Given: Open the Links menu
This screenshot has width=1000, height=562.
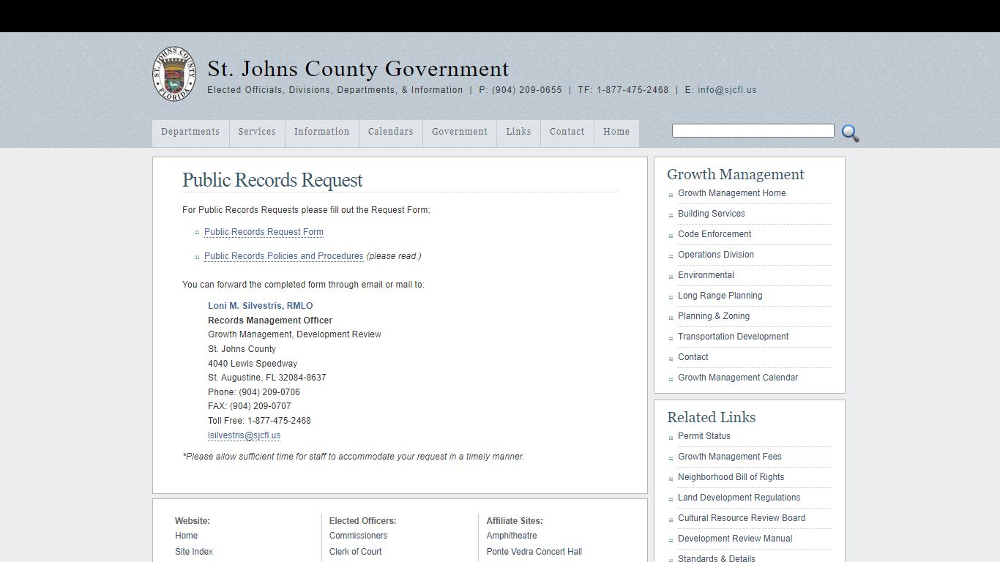Looking at the screenshot, I should [x=518, y=132].
